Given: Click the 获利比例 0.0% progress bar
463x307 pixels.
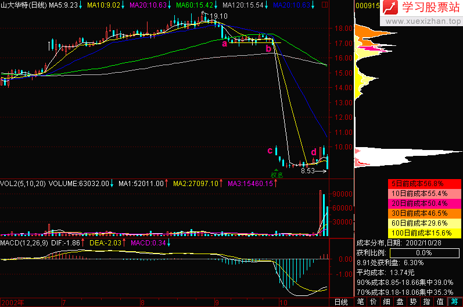Looking at the screenshot, I should (x=425, y=253).
